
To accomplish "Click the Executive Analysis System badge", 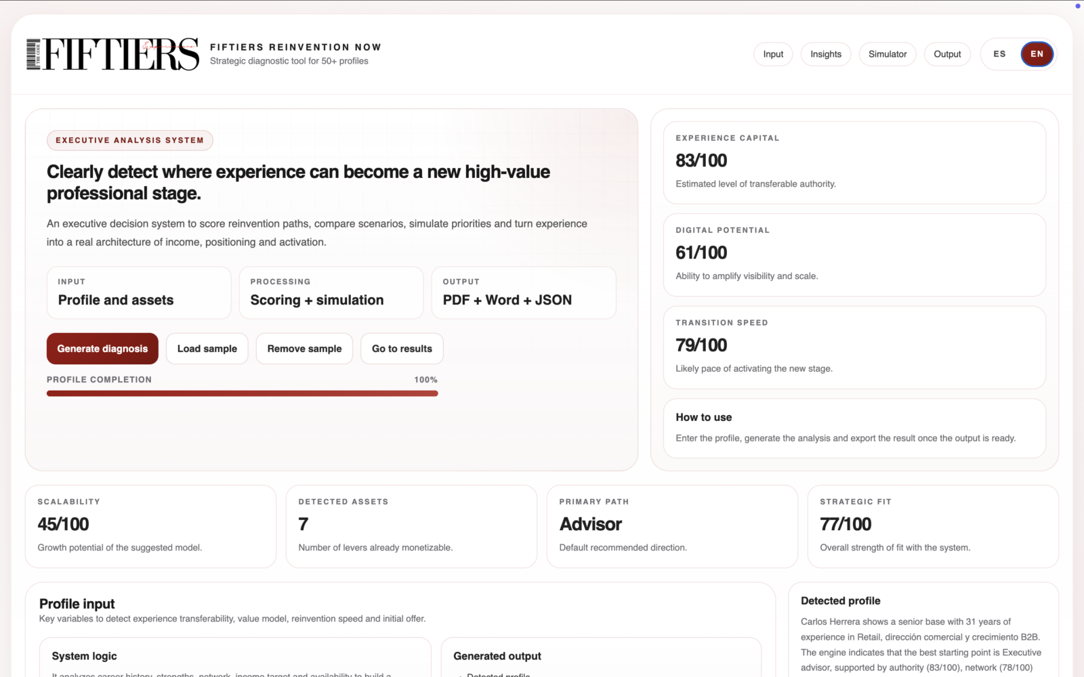I will pos(129,140).
